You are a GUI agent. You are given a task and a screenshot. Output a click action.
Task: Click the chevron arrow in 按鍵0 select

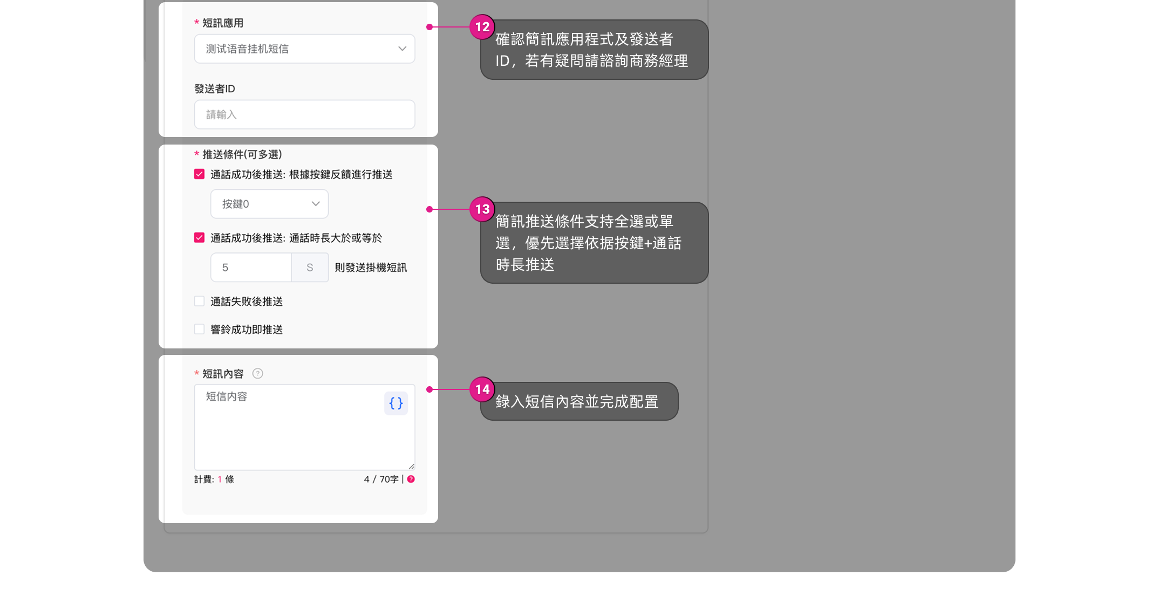coord(316,204)
